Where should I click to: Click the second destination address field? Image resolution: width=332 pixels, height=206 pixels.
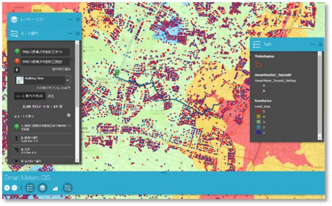point(45,62)
